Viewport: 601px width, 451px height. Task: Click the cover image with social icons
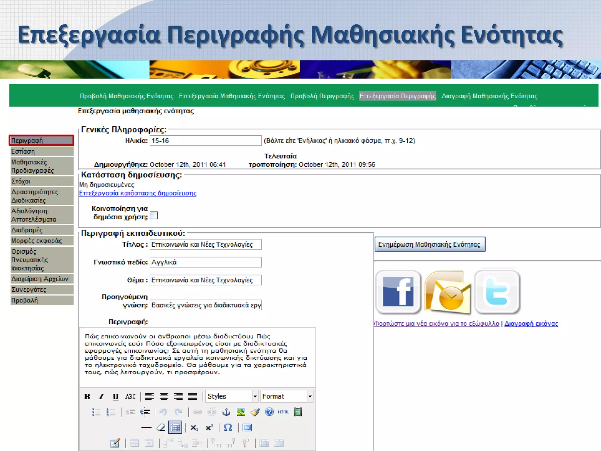point(448,292)
